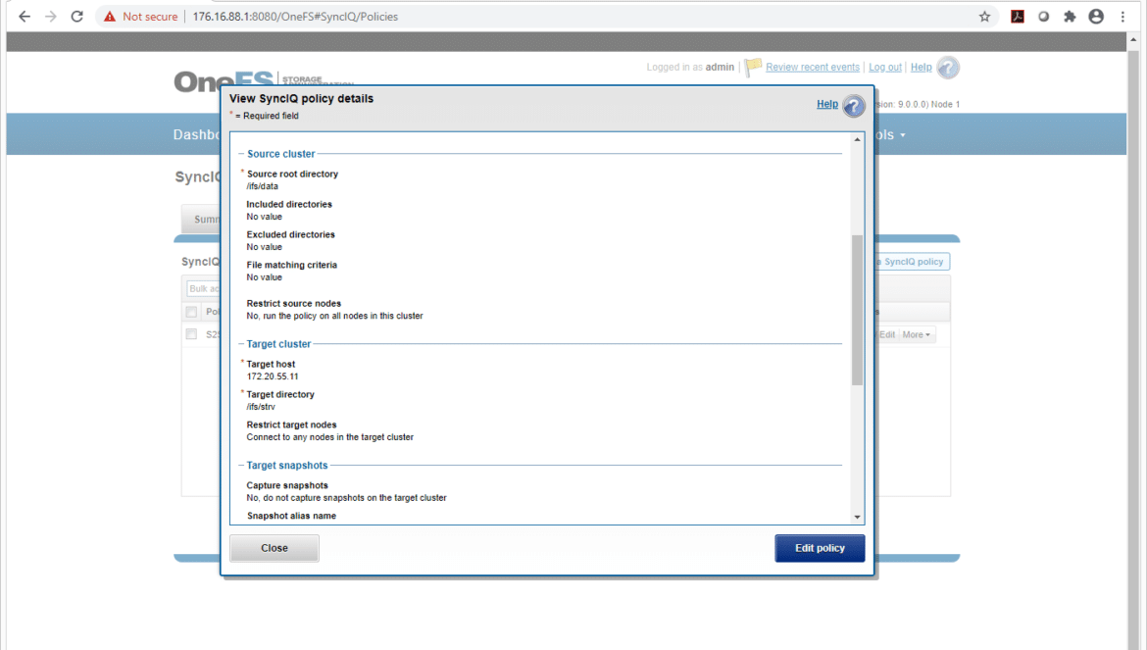
Task: Click the Restrict source nodes label
Action: (293, 303)
